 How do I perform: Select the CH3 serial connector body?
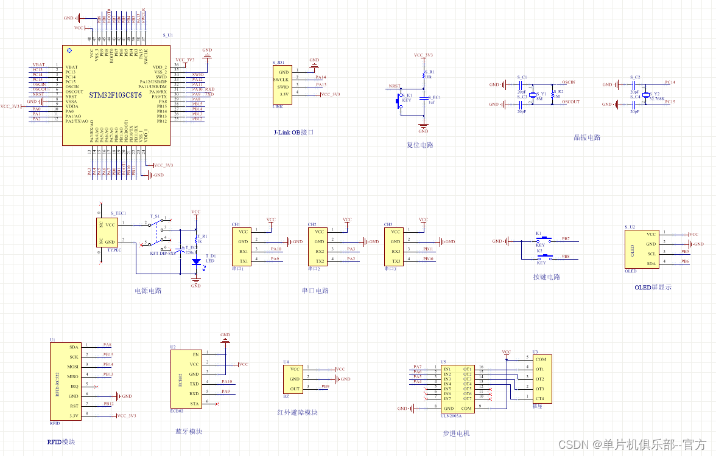(394, 247)
